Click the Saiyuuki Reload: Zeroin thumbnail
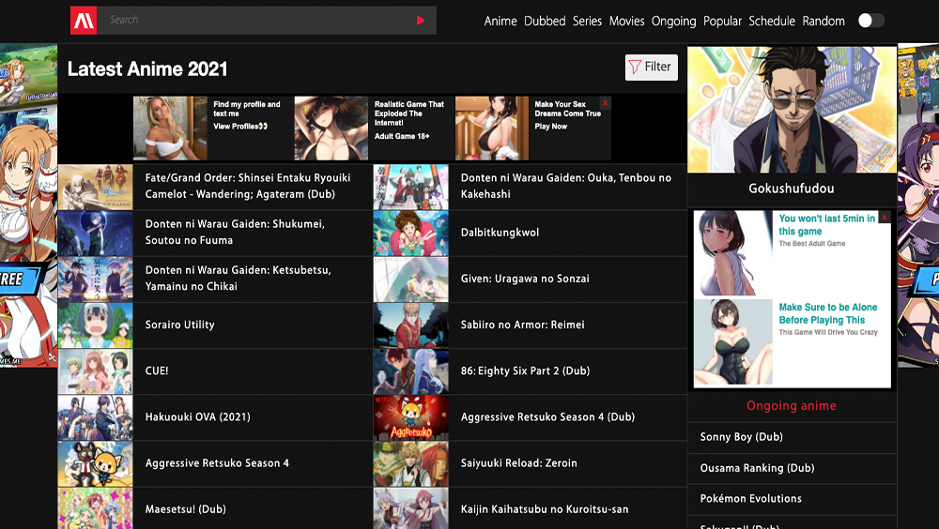The width and height of the screenshot is (939, 529). [x=411, y=463]
